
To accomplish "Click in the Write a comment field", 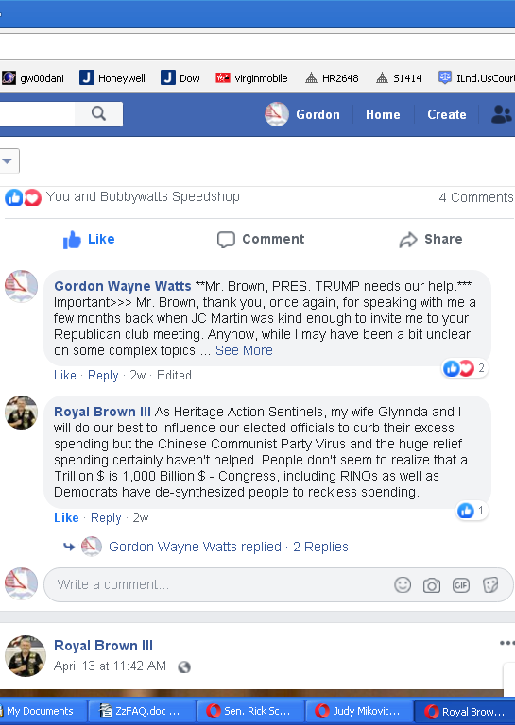I will 222,585.
